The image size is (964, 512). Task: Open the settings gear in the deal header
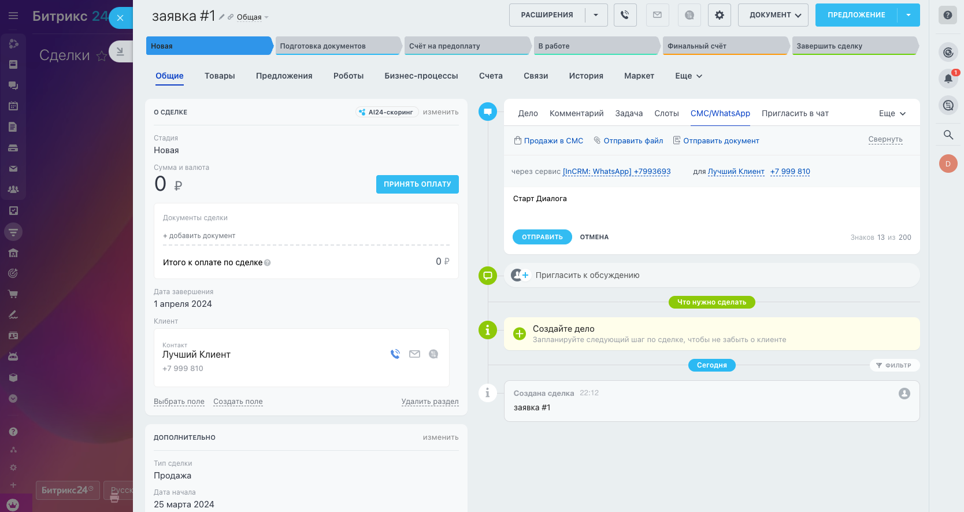pos(720,15)
